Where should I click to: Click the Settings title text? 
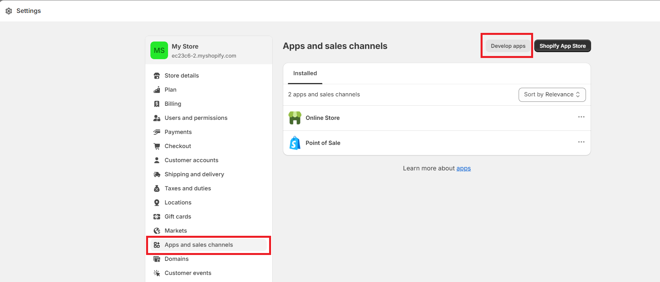(29, 11)
